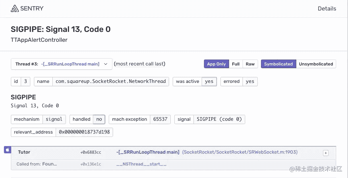This screenshot has width=348, height=178.
Task: Show Raw stack trace
Action: [250, 64]
